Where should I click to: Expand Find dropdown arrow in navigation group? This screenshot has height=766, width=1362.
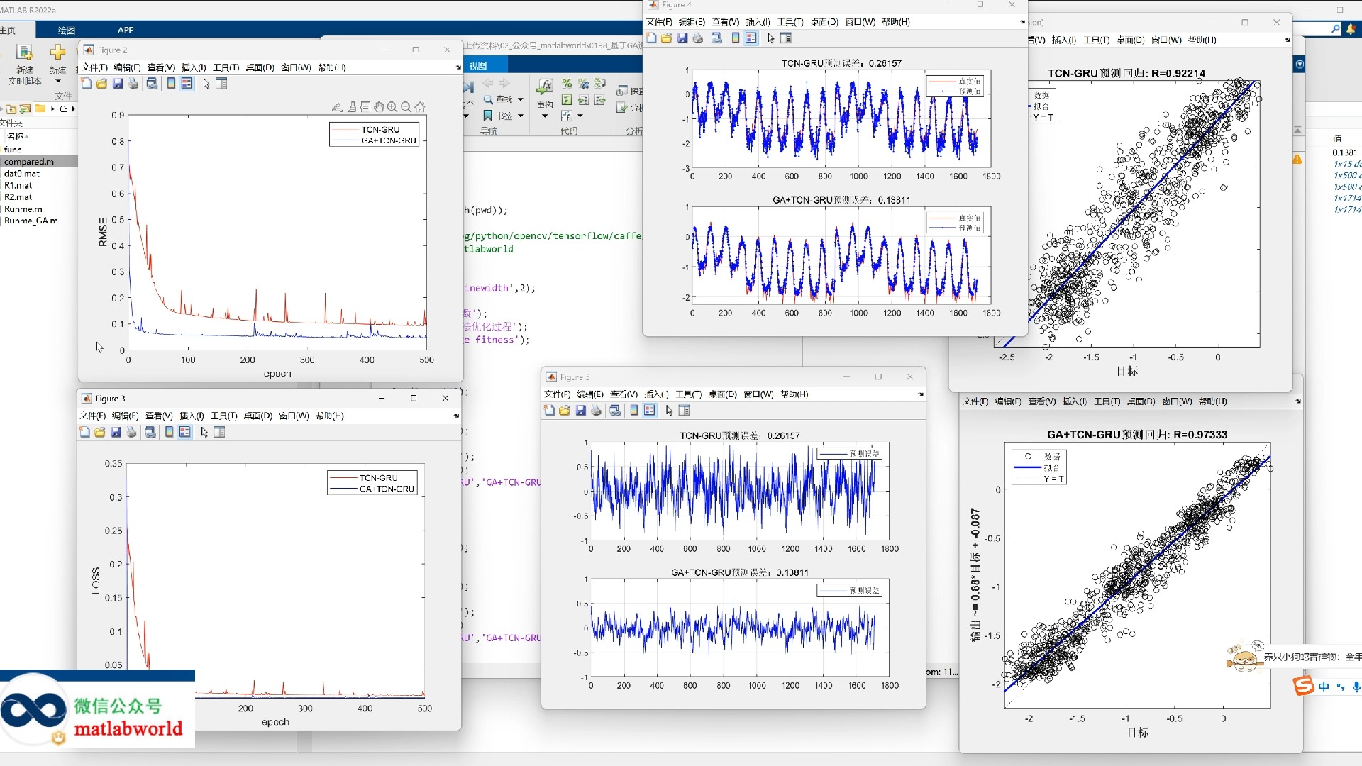(521, 99)
